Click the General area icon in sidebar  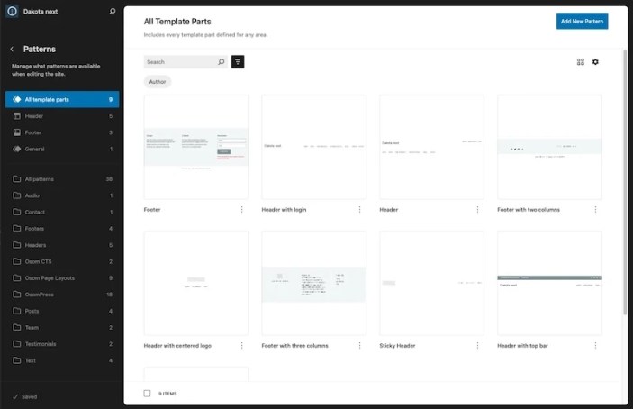[x=16, y=149]
